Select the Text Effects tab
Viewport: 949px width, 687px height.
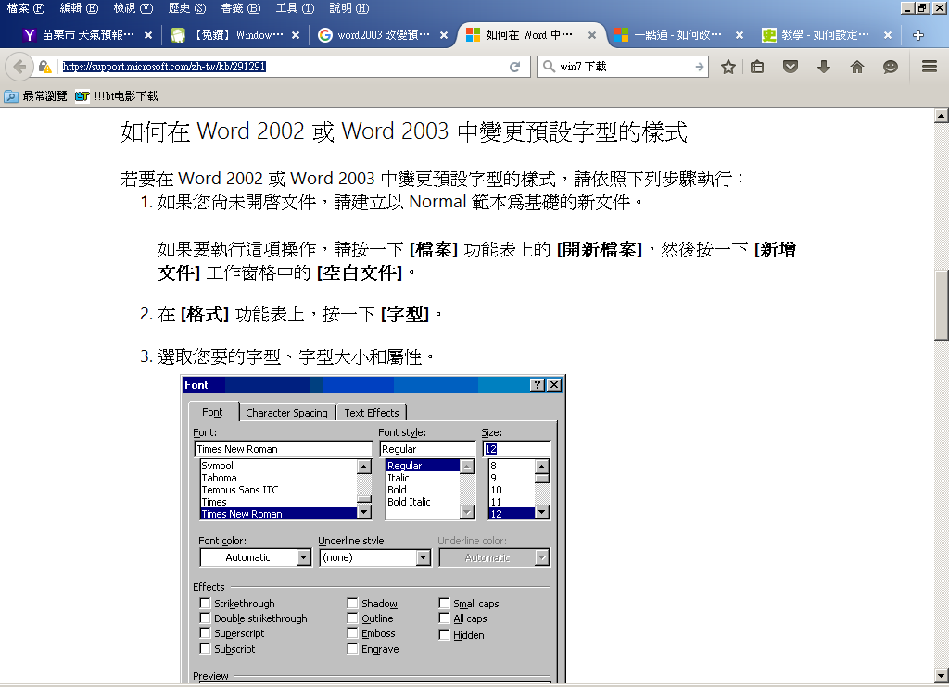pyautogui.click(x=372, y=412)
